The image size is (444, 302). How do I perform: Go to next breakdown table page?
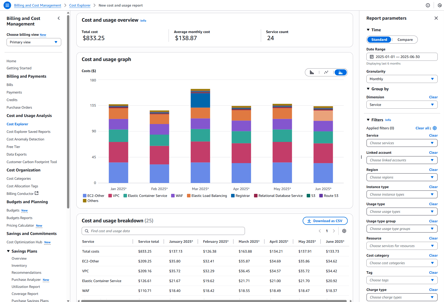point(334,231)
